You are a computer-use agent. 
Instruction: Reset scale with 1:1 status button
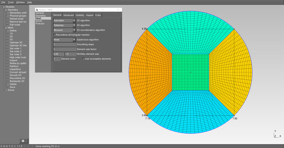(19, 146)
